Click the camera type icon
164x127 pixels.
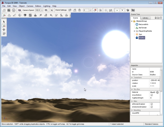[19, 10]
